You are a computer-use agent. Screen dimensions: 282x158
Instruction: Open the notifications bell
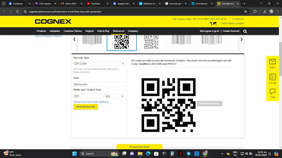point(269,154)
